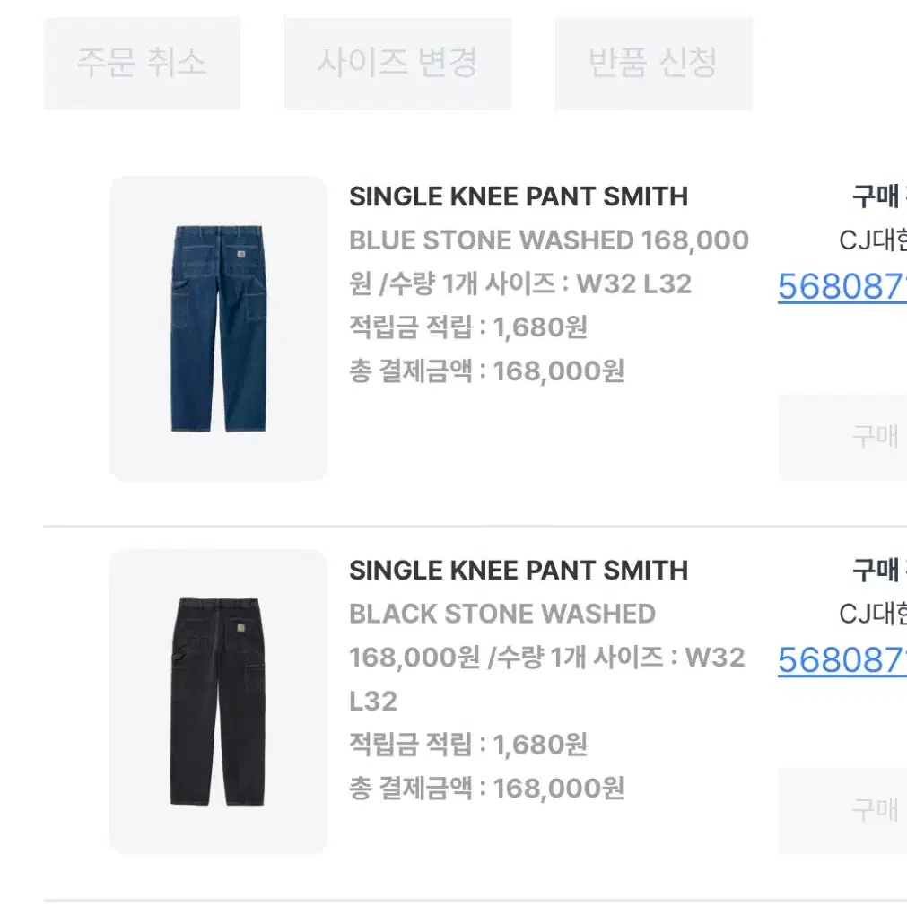Viewport: 907px width, 907px height.
Task: Click 적립금 적립 line under blue pants
Action: click(468, 327)
